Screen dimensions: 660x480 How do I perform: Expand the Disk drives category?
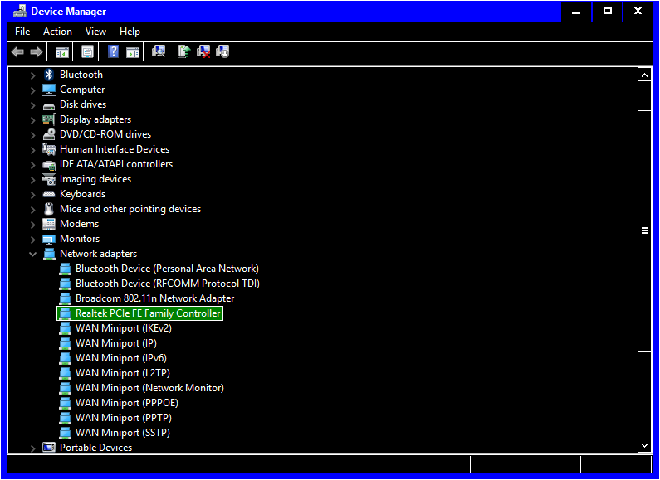pos(33,105)
